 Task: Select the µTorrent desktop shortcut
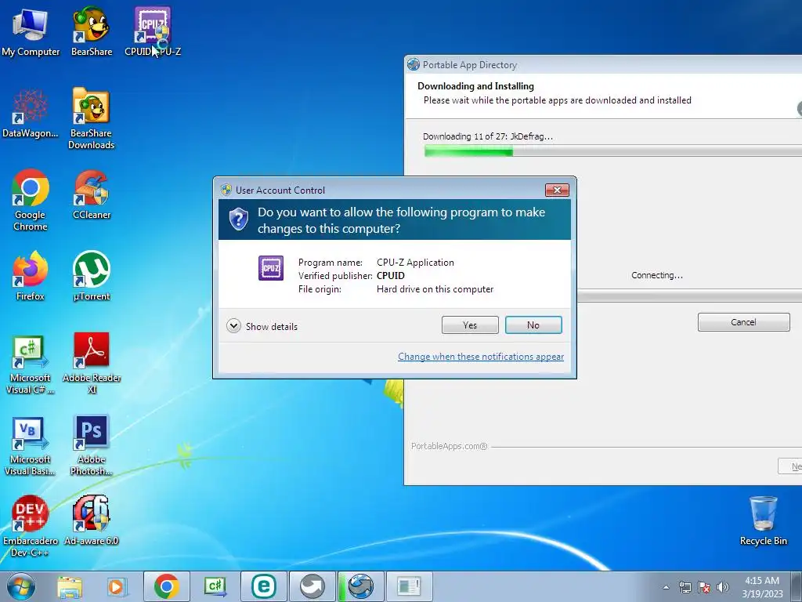tap(92, 277)
